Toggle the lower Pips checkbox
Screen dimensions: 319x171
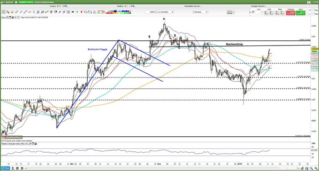312,14
